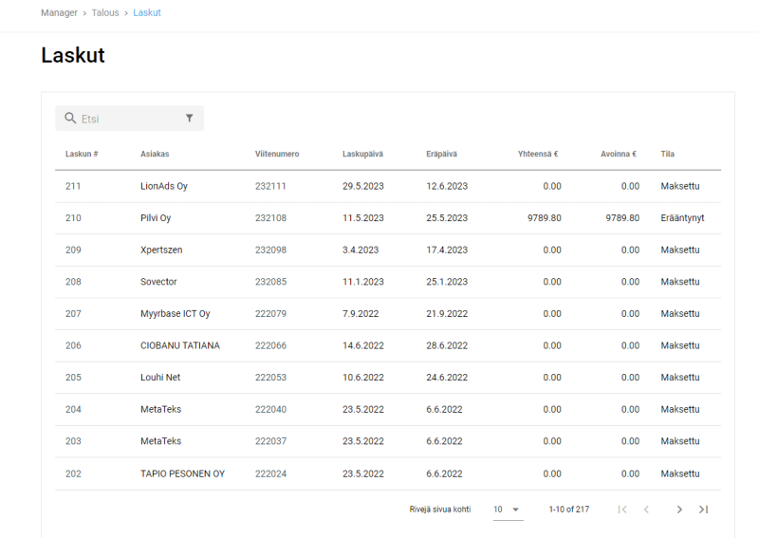Sort by Laskun # column header
The height and width of the screenshot is (538, 759).
pos(82,154)
